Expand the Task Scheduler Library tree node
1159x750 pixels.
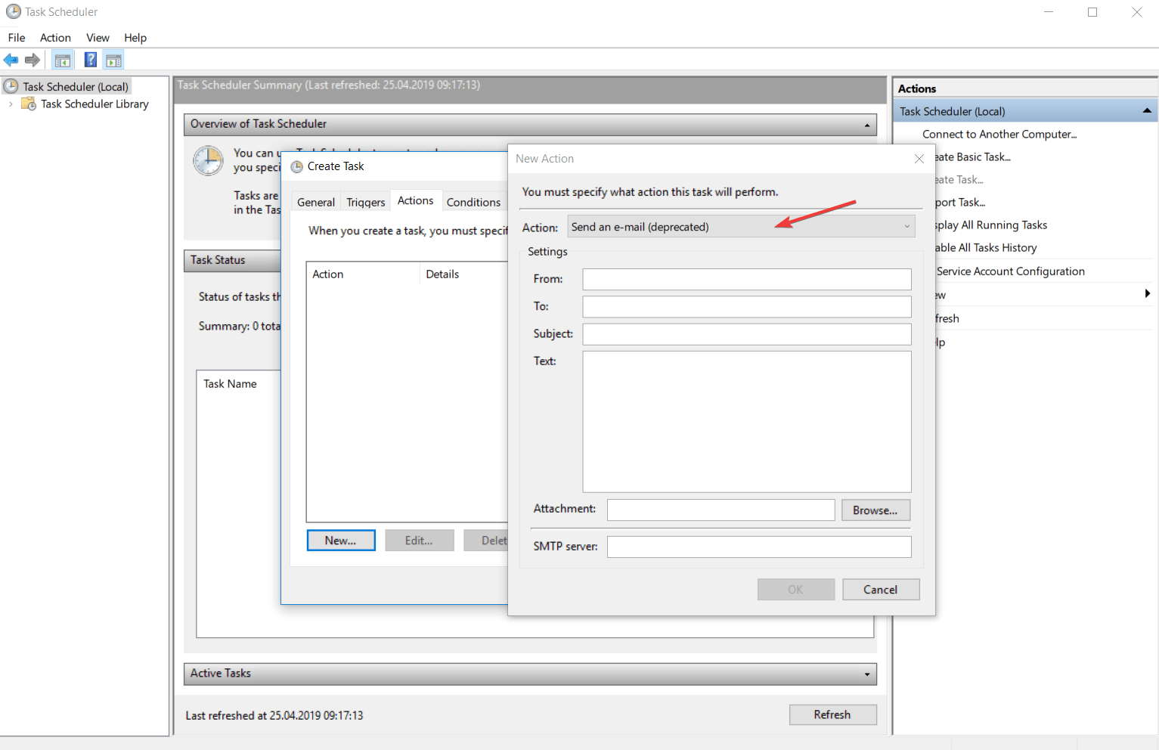[x=10, y=104]
